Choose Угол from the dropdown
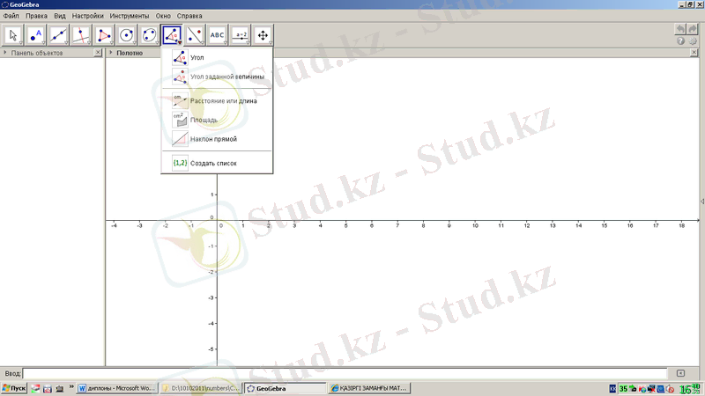 [217, 57]
